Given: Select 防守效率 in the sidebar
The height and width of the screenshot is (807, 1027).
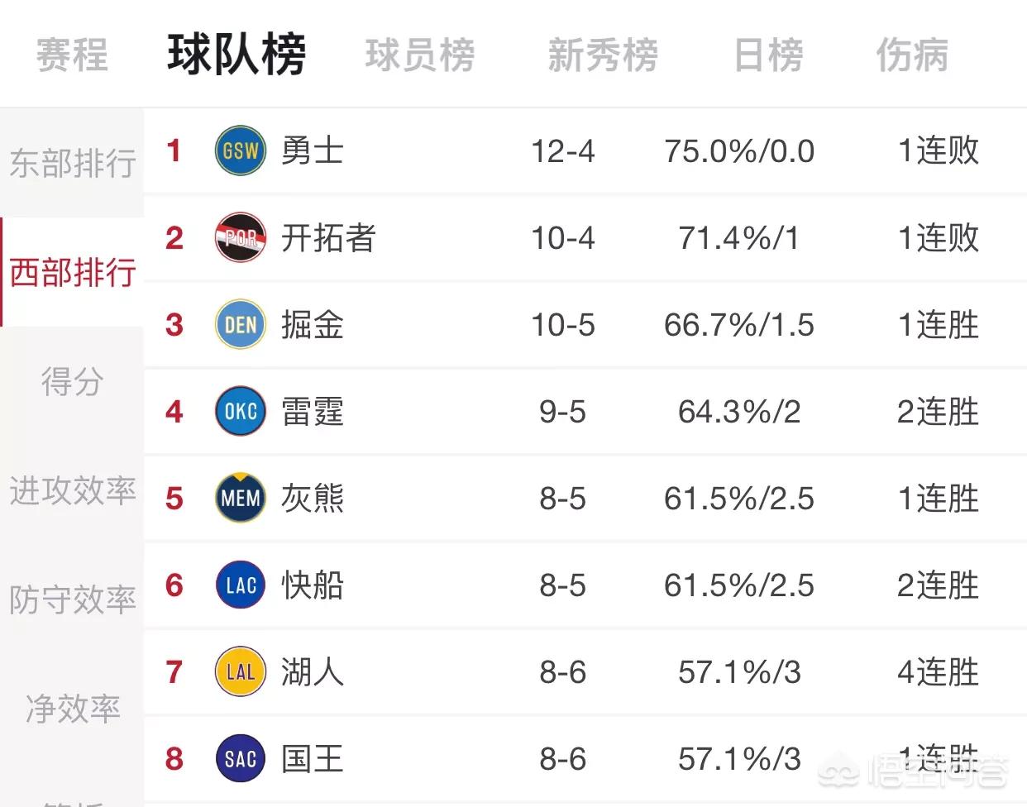Looking at the screenshot, I should [72, 599].
